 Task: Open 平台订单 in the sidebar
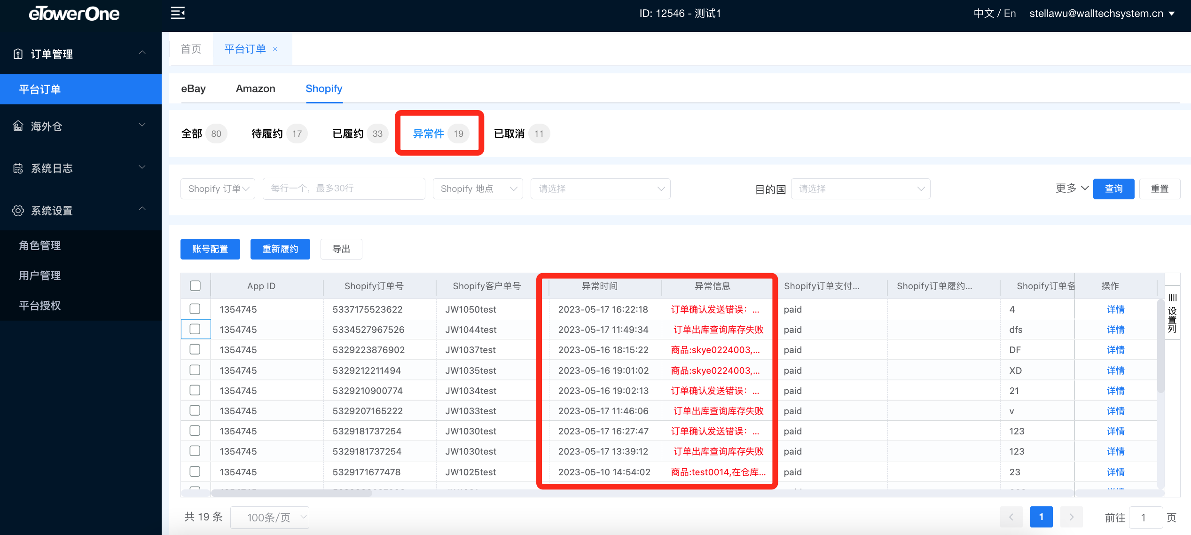point(81,89)
